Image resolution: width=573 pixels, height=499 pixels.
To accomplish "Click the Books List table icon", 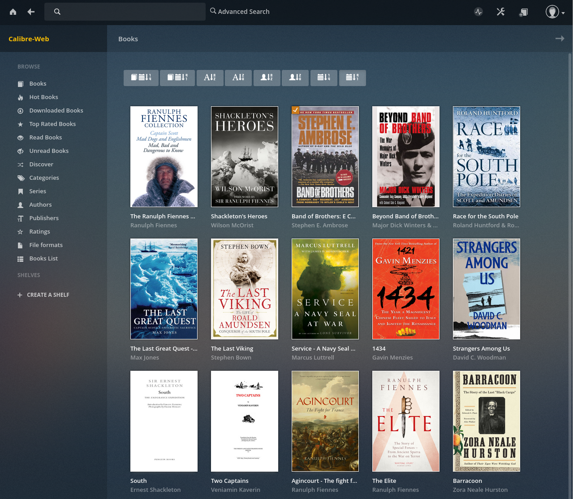I will 20,259.
